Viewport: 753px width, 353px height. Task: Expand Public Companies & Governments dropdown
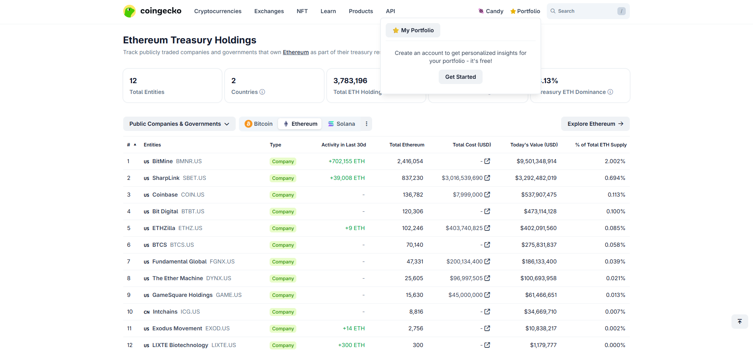[179, 124]
